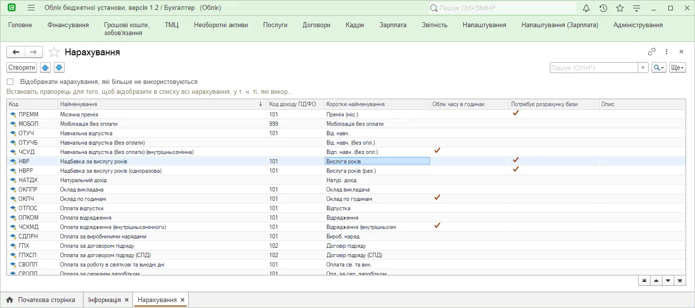This screenshot has width=695, height=308.
Task: Click the НВР row icon
Action: tap(13, 161)
